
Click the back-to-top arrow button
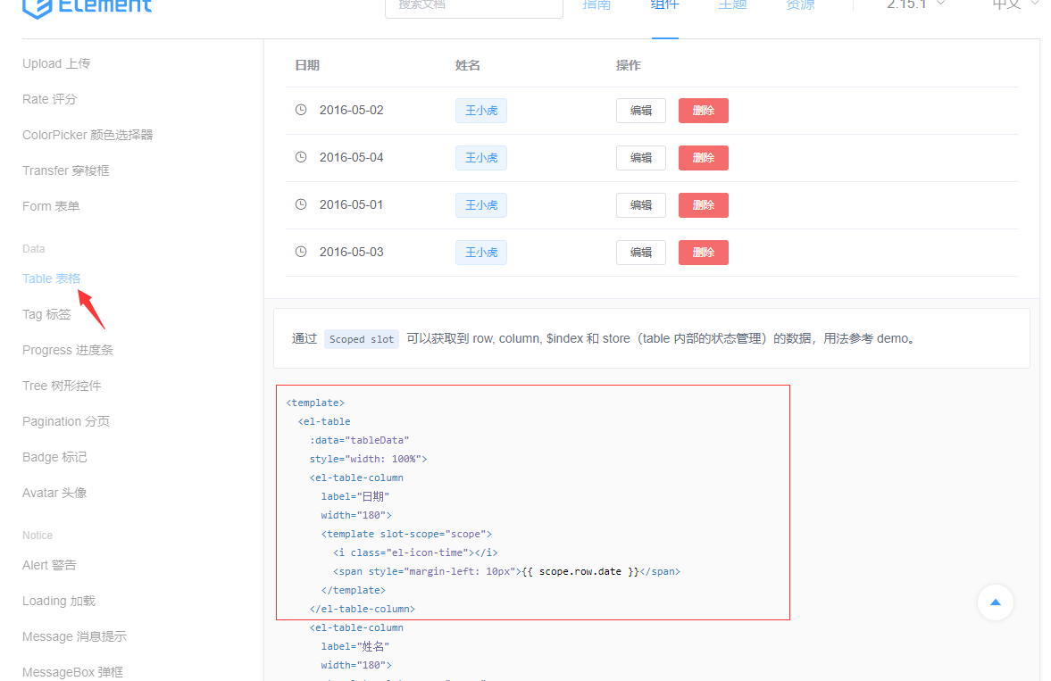(x=996, y=602)
